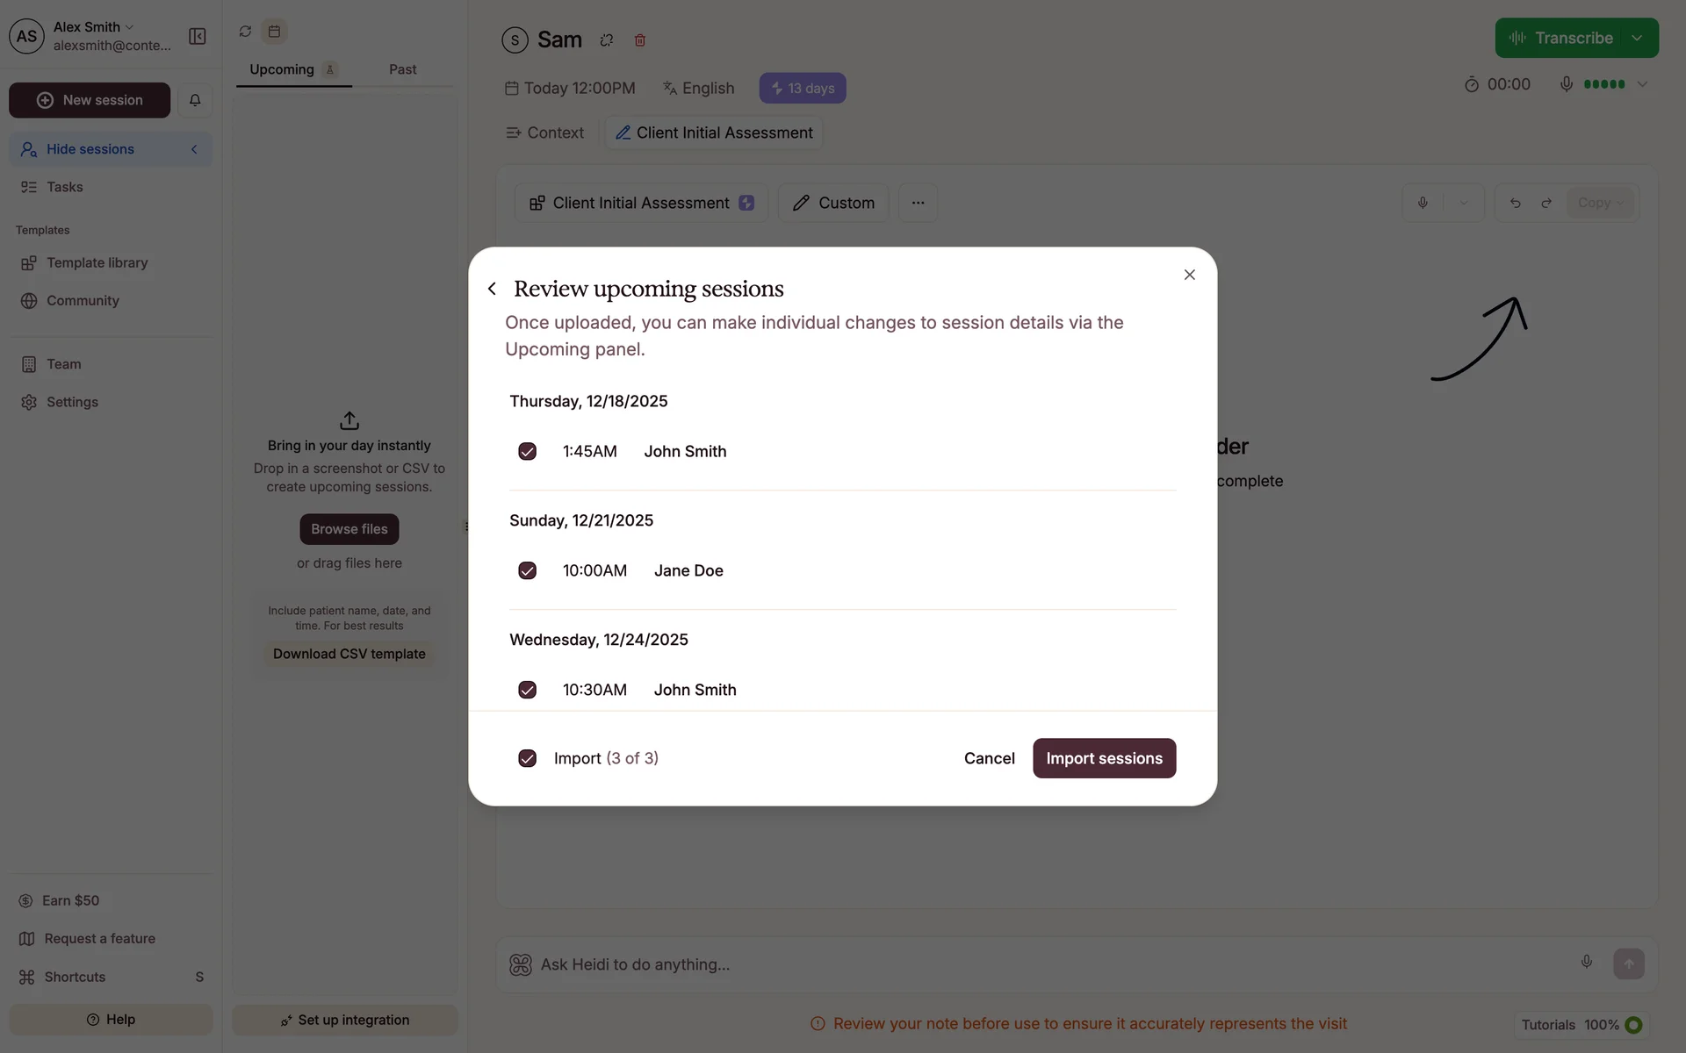Click the microphone icon in Ask Heidi bar

1586,962
